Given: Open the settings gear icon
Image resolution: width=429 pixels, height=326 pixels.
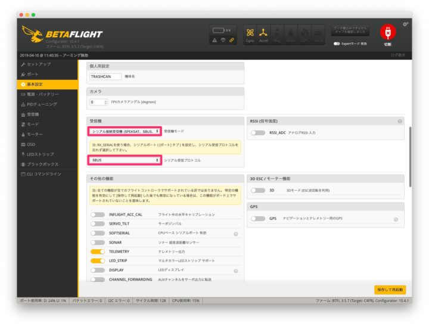Looking at the screenshot, I should (x=406, y=24).
